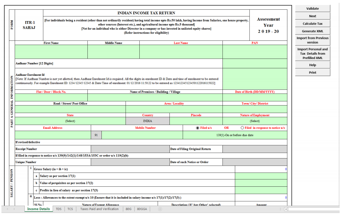The height and width of the screenshot is (220, 350).
Task: Click the Unique Number input field
Action: (130, 162)
